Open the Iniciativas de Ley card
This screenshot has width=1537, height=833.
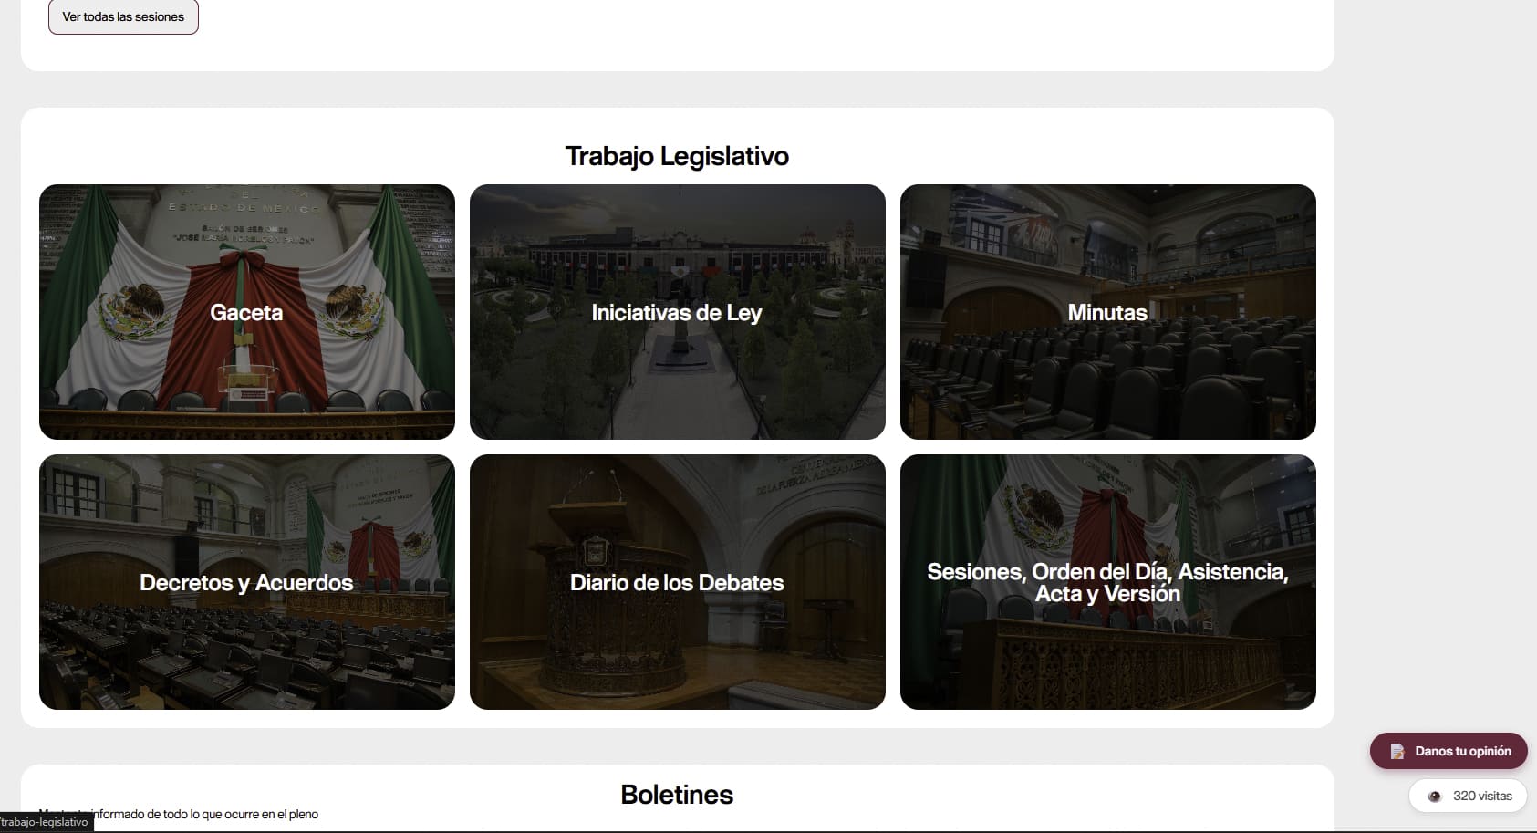point(678,312)
